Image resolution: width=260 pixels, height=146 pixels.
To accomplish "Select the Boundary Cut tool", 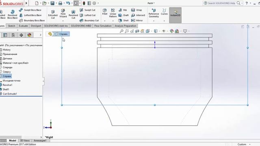I will 89,21.
